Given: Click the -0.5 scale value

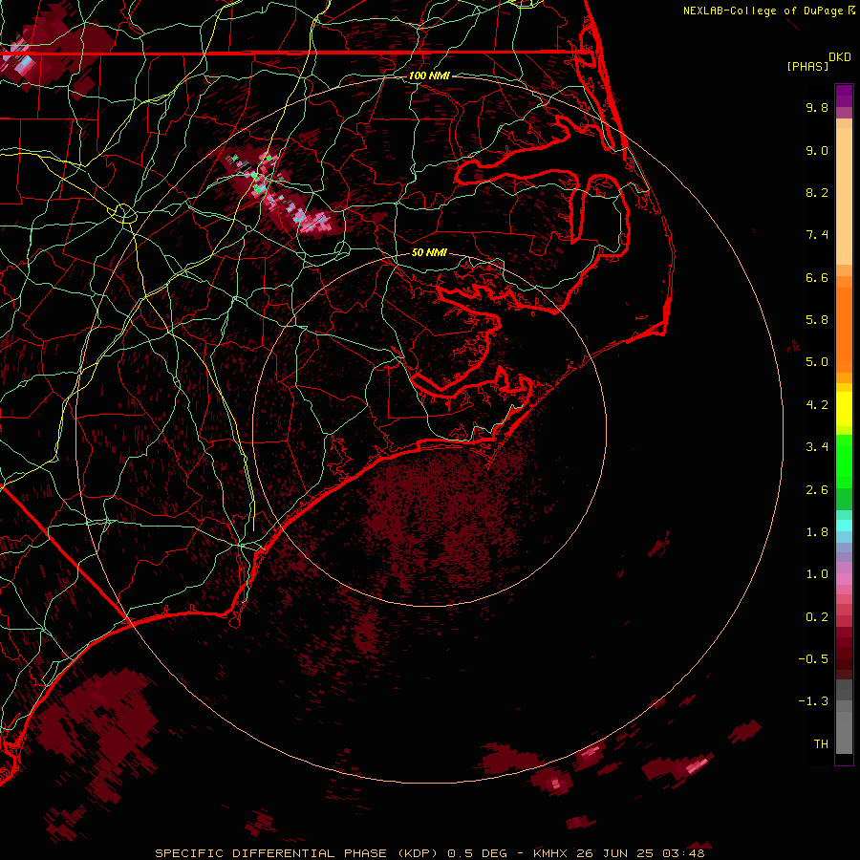Looking at the screenshot, I should pos(813,659).
